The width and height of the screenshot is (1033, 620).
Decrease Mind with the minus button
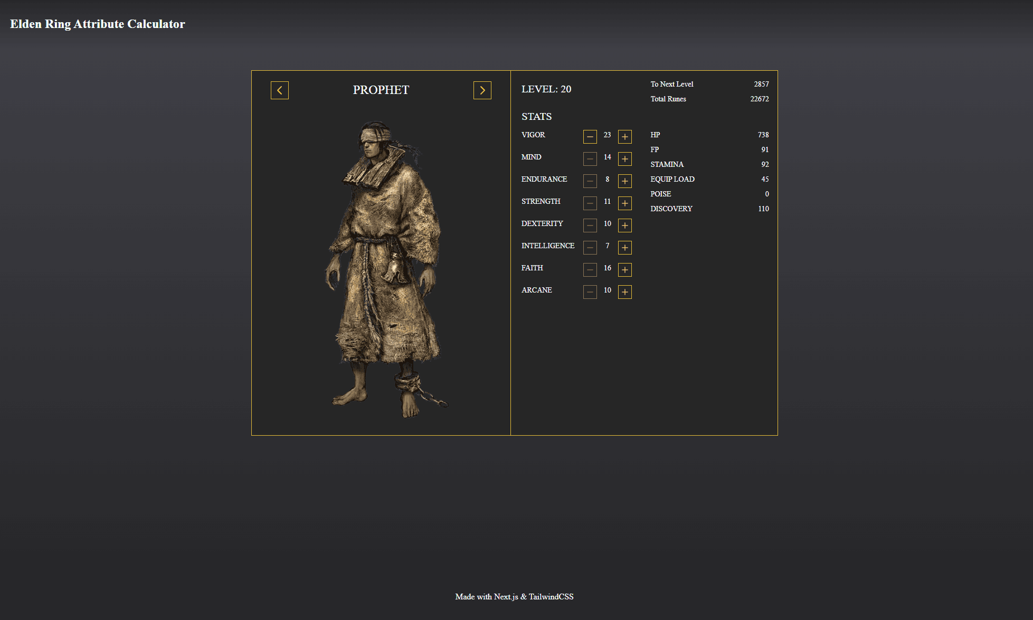[x=590, y=159]
